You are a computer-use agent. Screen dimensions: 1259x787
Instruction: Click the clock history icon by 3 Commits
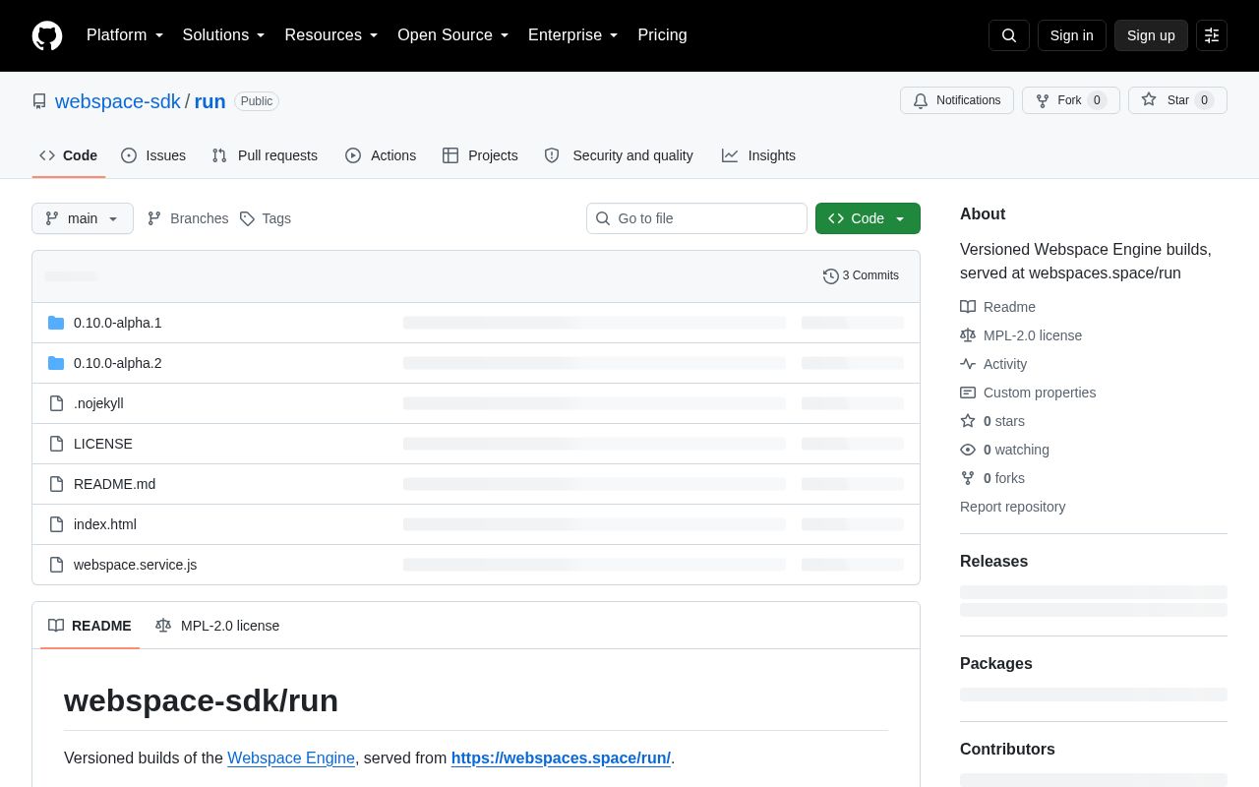coord(831,276)
